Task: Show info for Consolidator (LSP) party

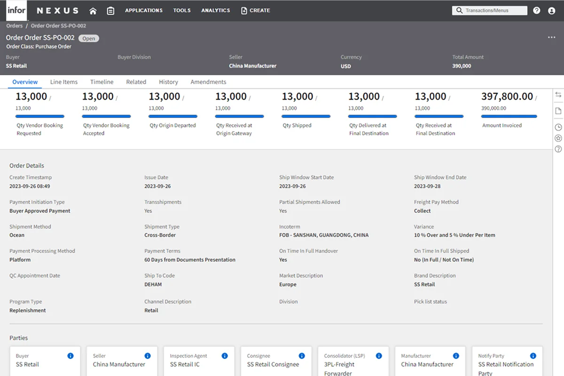Action: click(379, 356)
